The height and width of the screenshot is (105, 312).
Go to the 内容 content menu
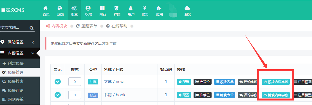click(103, 11)
